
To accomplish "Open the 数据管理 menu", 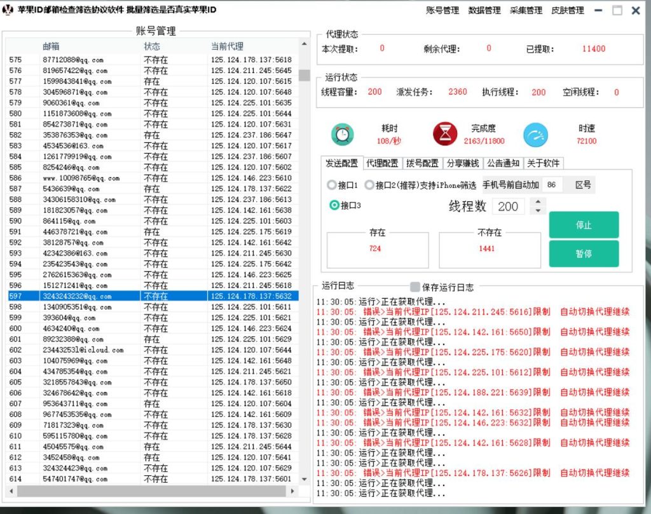I will click(483, 10).
